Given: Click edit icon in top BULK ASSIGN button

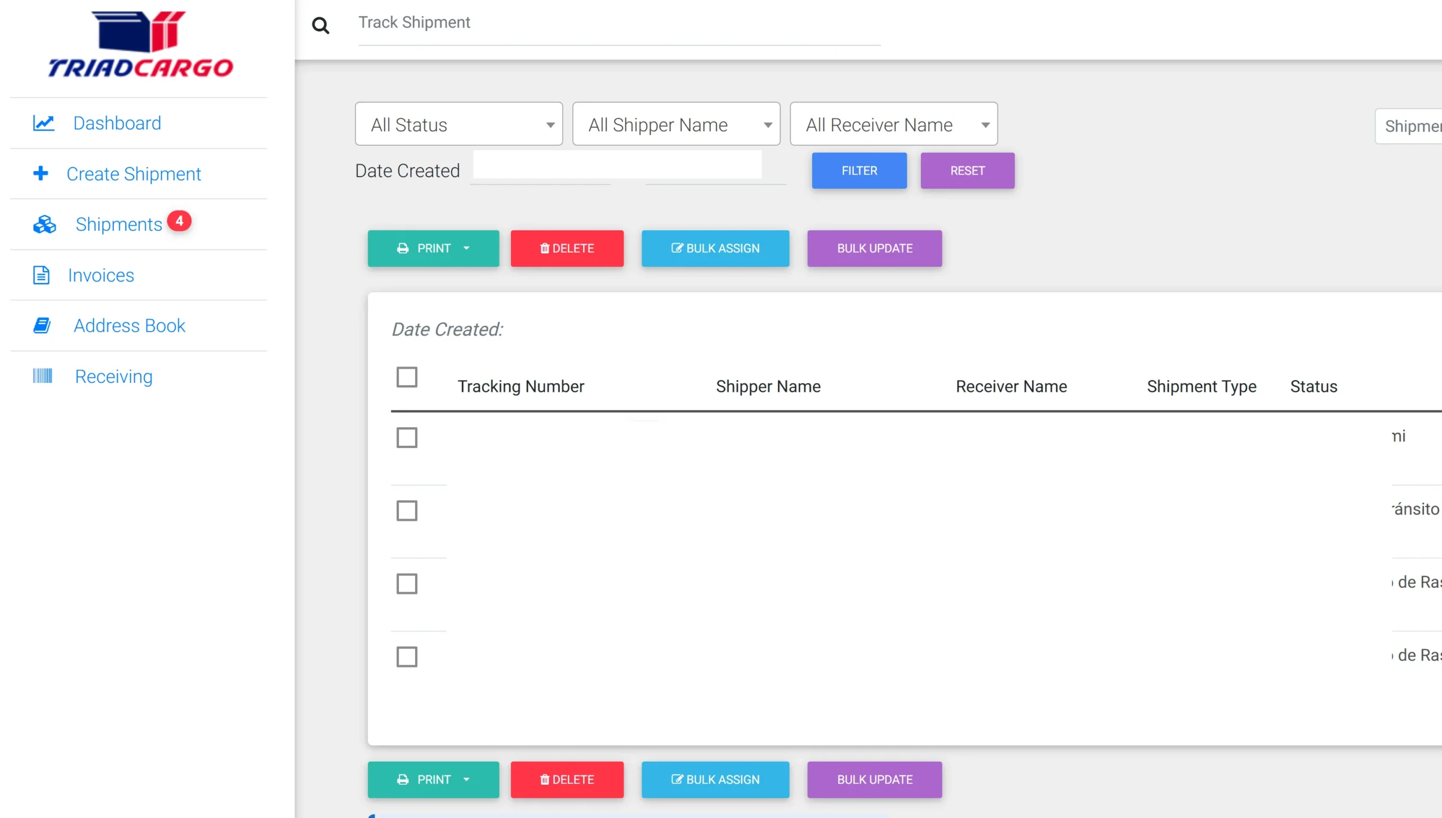Looking at the screenshot, I should point(677,248).
